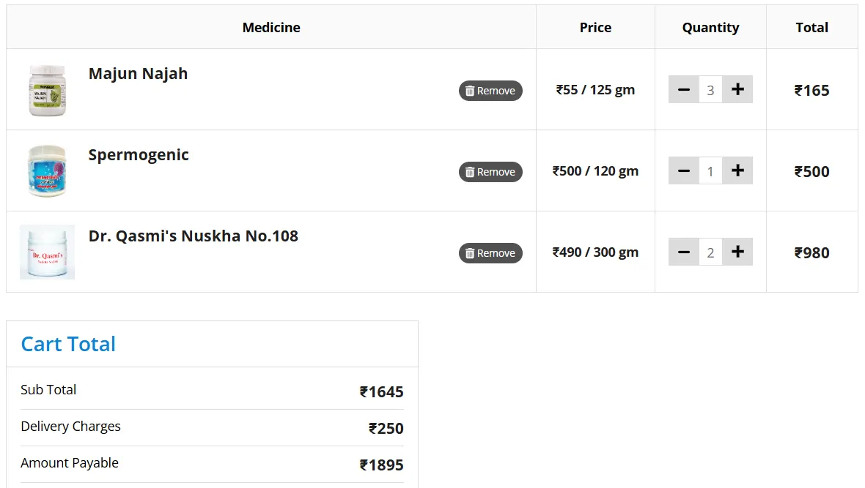
Task: Remove Majun Najah from cart
Action: tap(490, 91)
